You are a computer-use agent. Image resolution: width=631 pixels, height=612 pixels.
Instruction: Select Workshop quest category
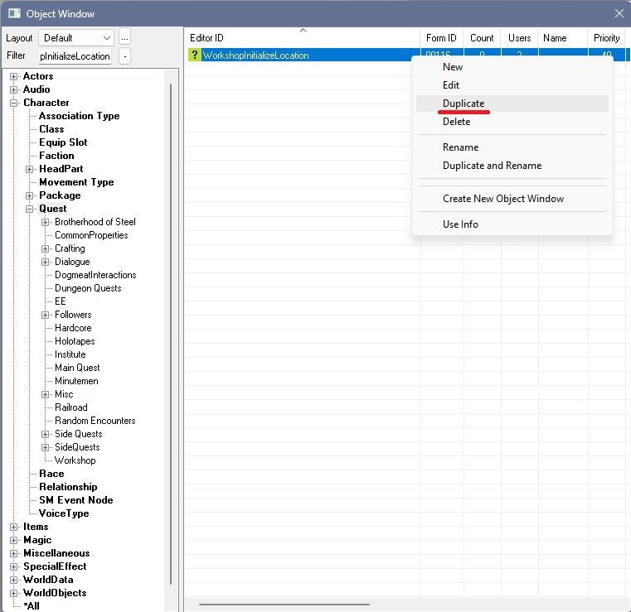coord(75,461)
